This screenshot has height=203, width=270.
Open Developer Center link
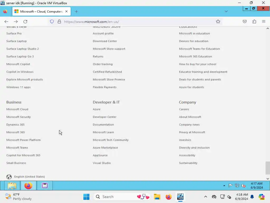pos(104,117)
